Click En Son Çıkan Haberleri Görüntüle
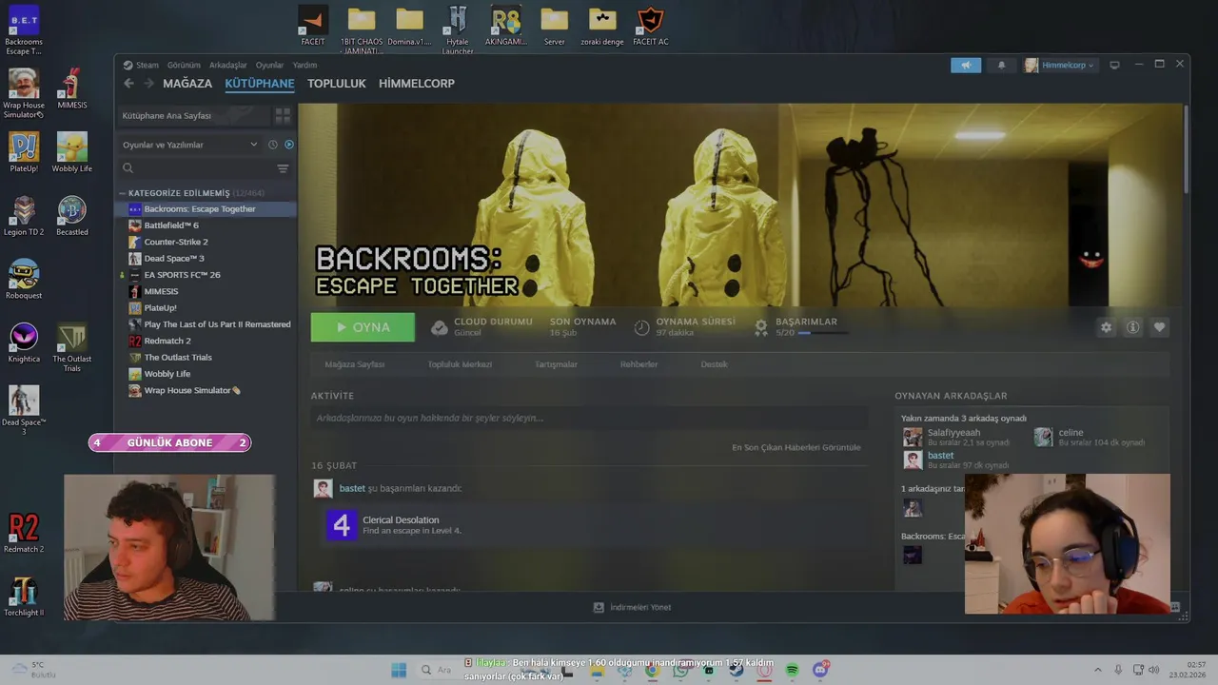The width and height of the screenshot is (1218, 685). [x=796, y=447]
